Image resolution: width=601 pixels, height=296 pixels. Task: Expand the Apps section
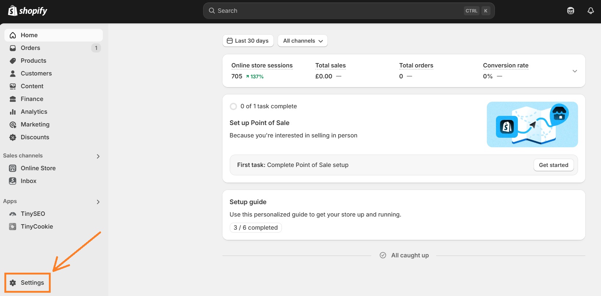pyautogui.click(x=98, y=202)
